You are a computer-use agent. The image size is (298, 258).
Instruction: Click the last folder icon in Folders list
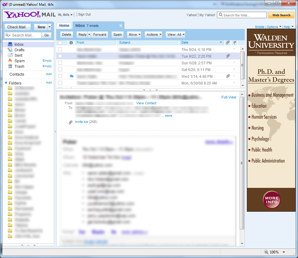pyautogui.click(x=10, y=236)
